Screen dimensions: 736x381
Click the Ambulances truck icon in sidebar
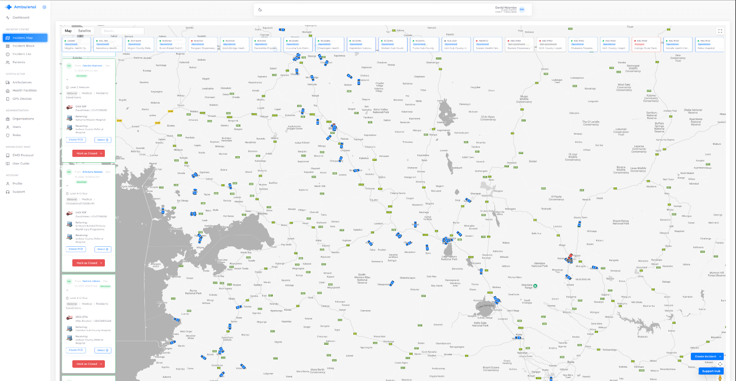[x=8, y=82]
